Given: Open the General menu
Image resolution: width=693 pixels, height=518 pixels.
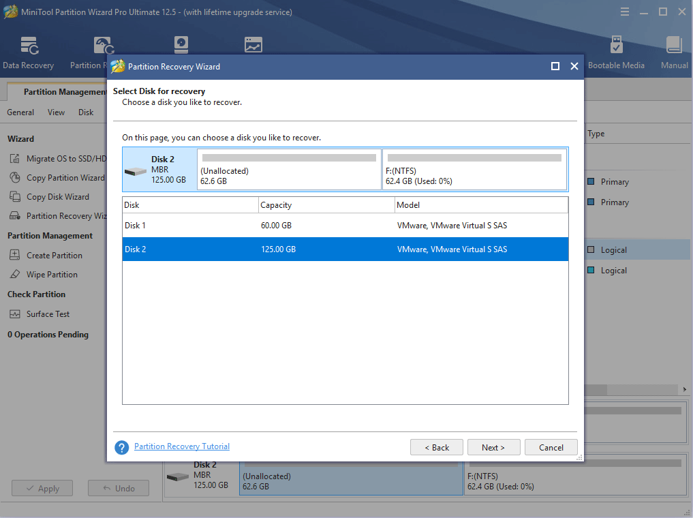Looking at the screenshot, I should pos(20,112).
